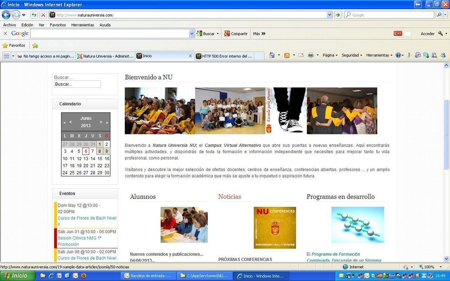Image resolution: width=450 pixels, height=281 pixels.
Task: Click the orange RSS feeds icon
Action: 287,55
